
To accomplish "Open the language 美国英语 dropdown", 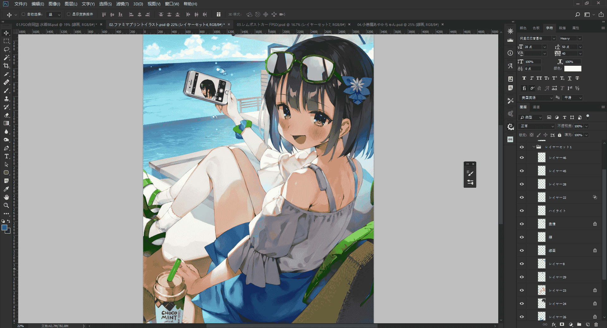I will 536,98.
